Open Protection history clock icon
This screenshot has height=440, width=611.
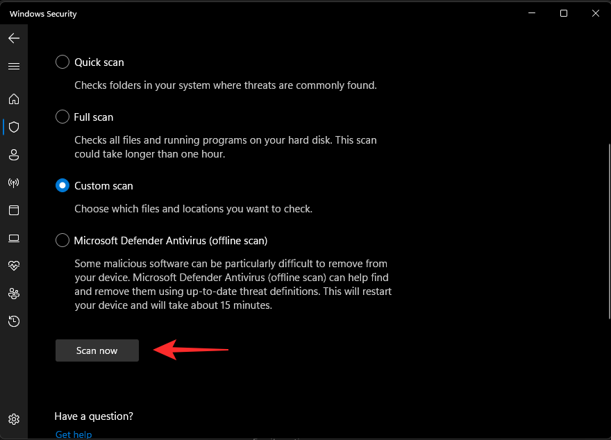[14, 321]
